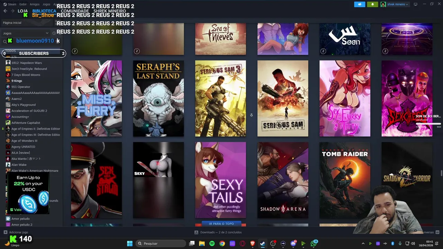443x249 pixels.
Task: Select Aka Manto in the game list
Action: (x=26, y=159)
